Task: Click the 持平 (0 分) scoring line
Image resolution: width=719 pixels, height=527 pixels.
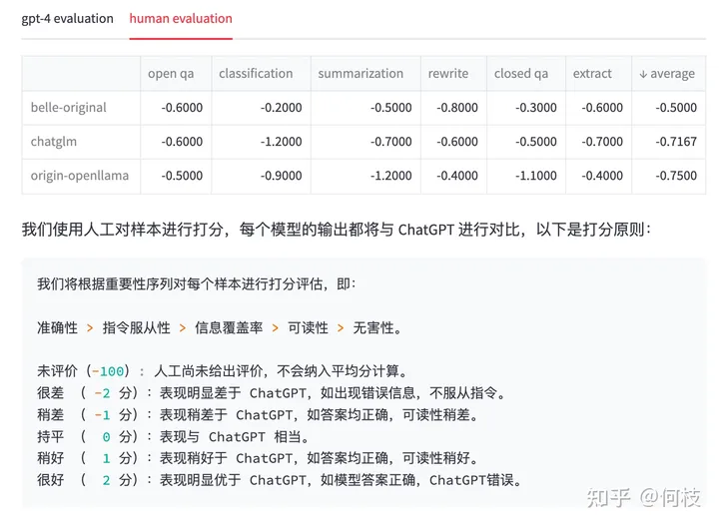Action: tap(173, 437)
